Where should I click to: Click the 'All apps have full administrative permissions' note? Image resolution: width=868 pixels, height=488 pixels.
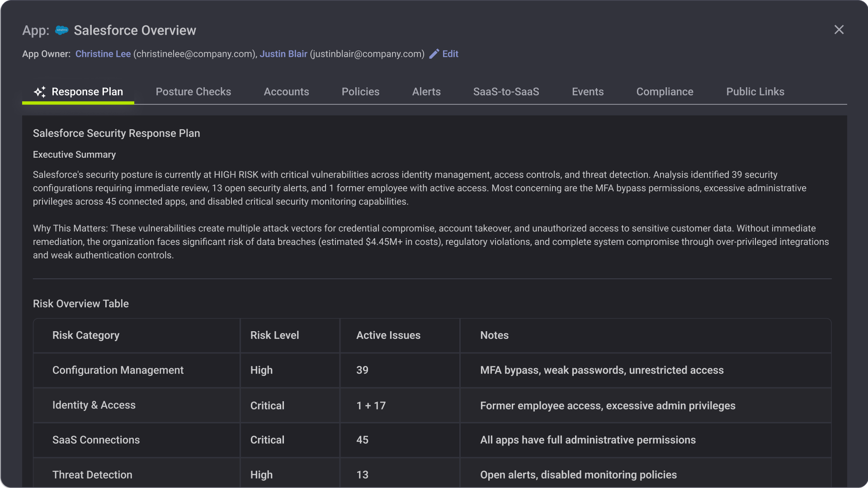click(588, 440)
